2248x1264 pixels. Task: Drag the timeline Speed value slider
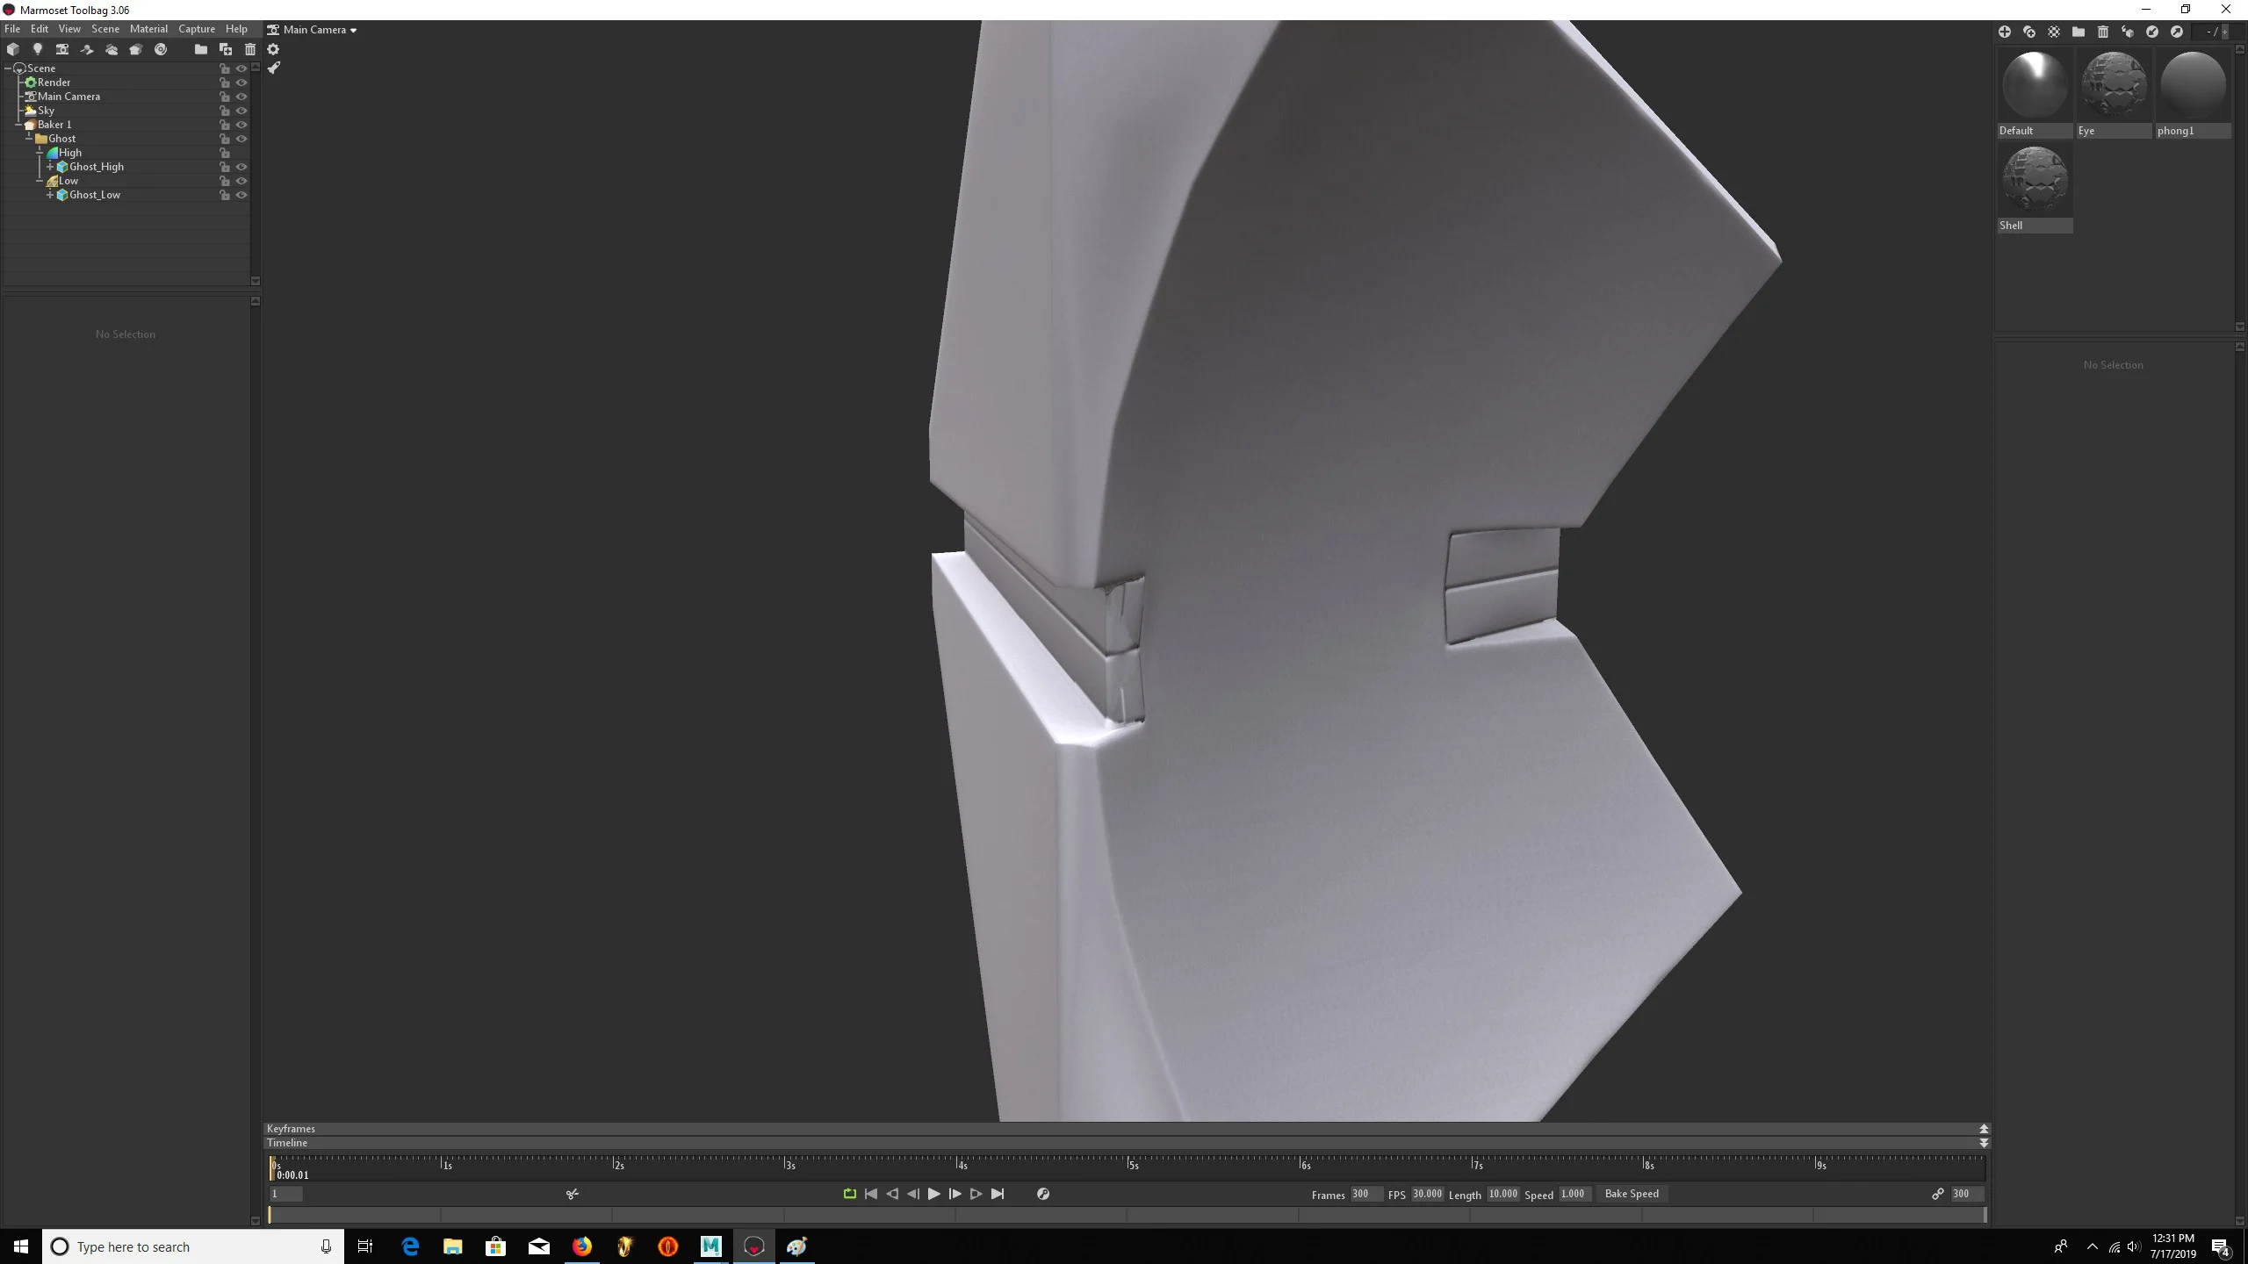(x=1574, y=1193)
